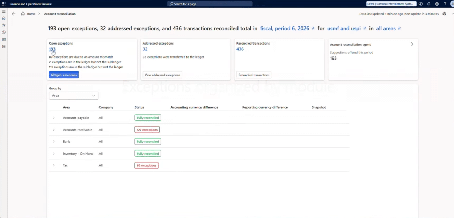This screenshot has width=454, height=218.
Task: Edit all areas pencil icon
Action: tap(399, 28)
